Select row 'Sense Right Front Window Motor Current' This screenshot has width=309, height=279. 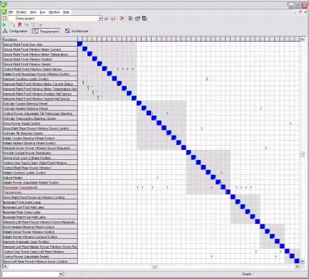pos(40,49)
